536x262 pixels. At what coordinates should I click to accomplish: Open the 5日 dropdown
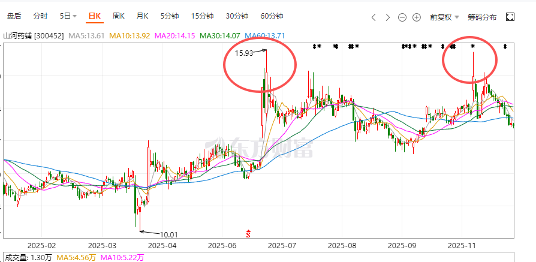(68, 16)
